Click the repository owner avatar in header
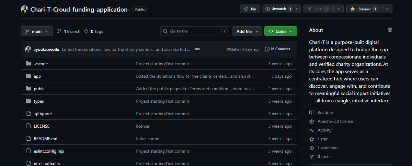Image resolution: width=412 pixels, height=166 pixels. click(24, 9)
